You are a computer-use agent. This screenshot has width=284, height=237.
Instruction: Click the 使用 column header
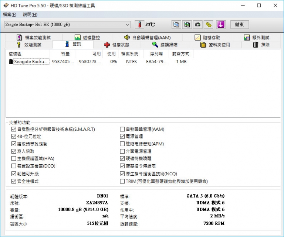[111, 54]
